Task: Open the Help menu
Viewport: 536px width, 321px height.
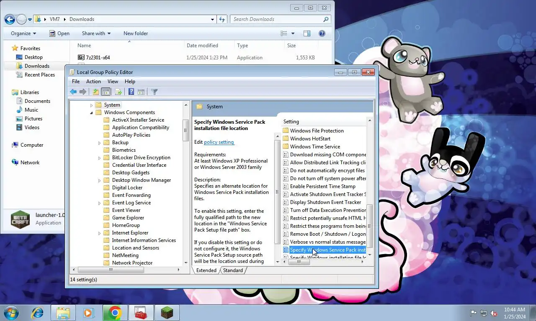Action: coord(130,82)
